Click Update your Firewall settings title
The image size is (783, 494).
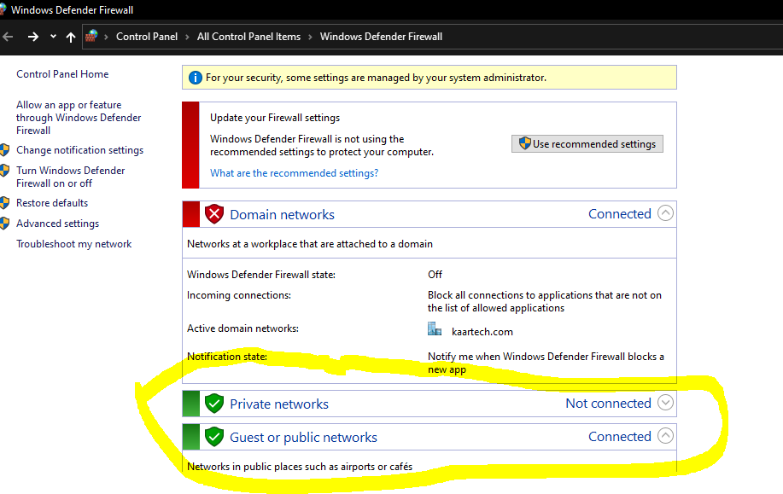(x=275, y=118)
